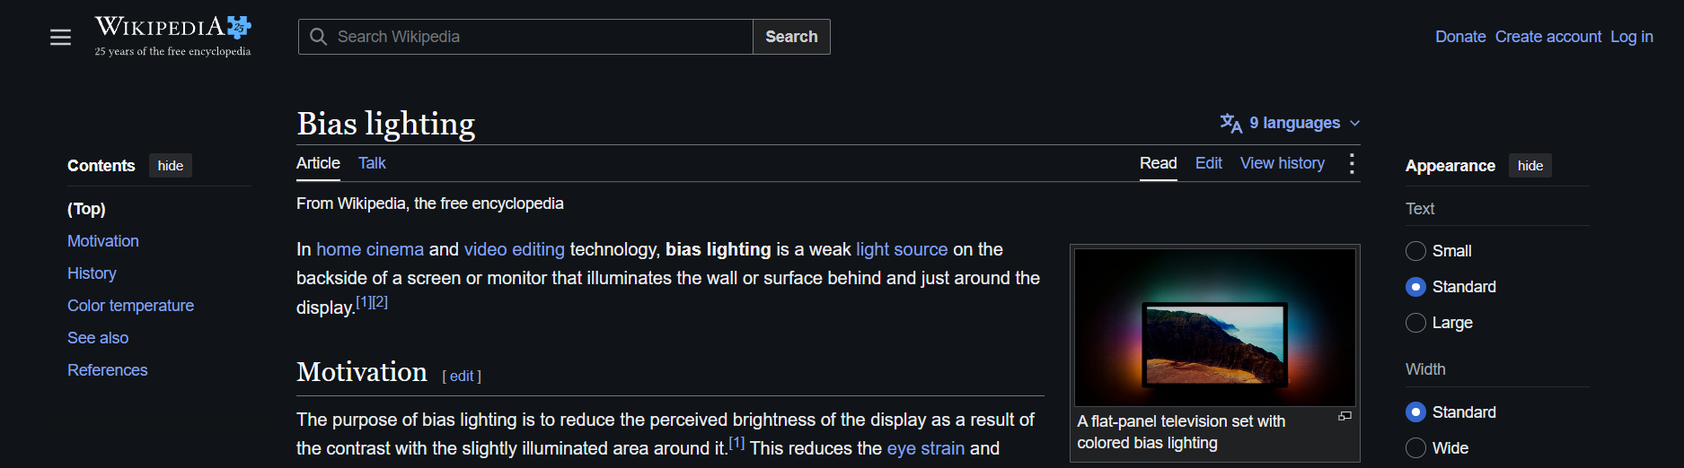Hide the Contents sidebar
This screenshot has width=1684, height=468.
(x=171, y=166)
